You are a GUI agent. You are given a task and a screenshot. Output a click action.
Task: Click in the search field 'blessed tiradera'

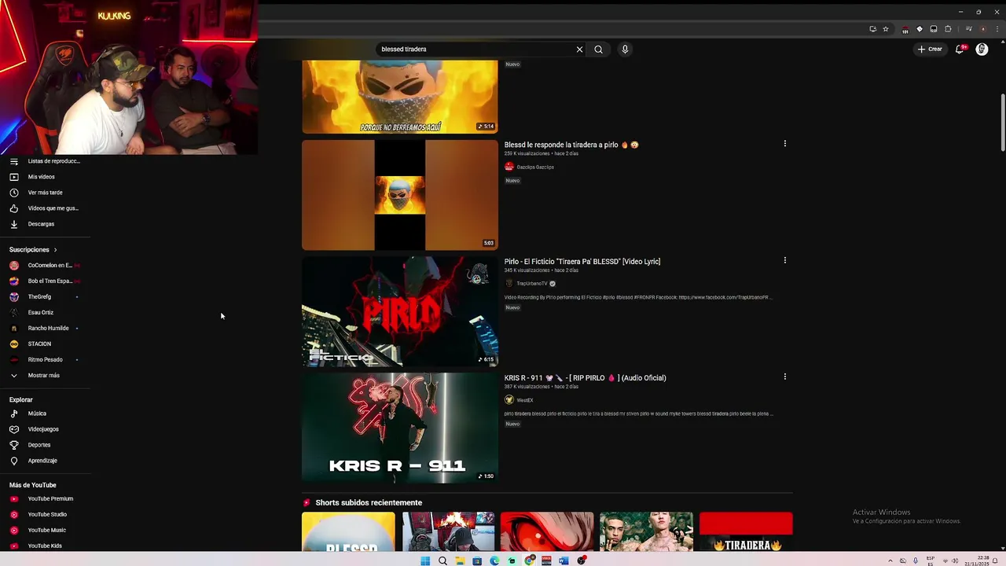click(x=475, y=50)
